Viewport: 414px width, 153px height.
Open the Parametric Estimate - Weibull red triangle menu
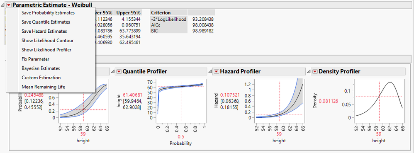tap(9, 5)
